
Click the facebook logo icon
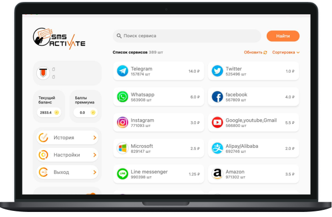(217, 97)
